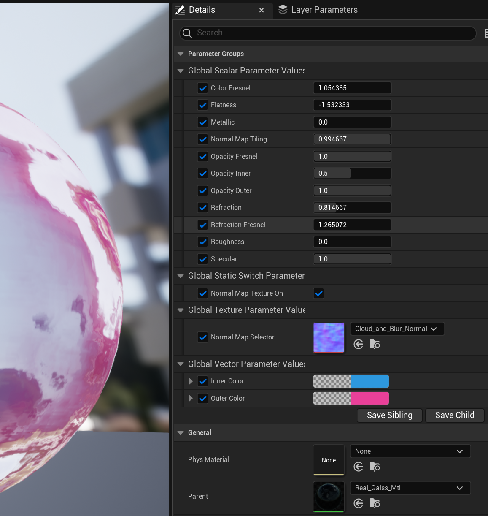Uncheck the Color Fresnel override checkbox
Screen dimensions: 488x516
click(203, 88)
